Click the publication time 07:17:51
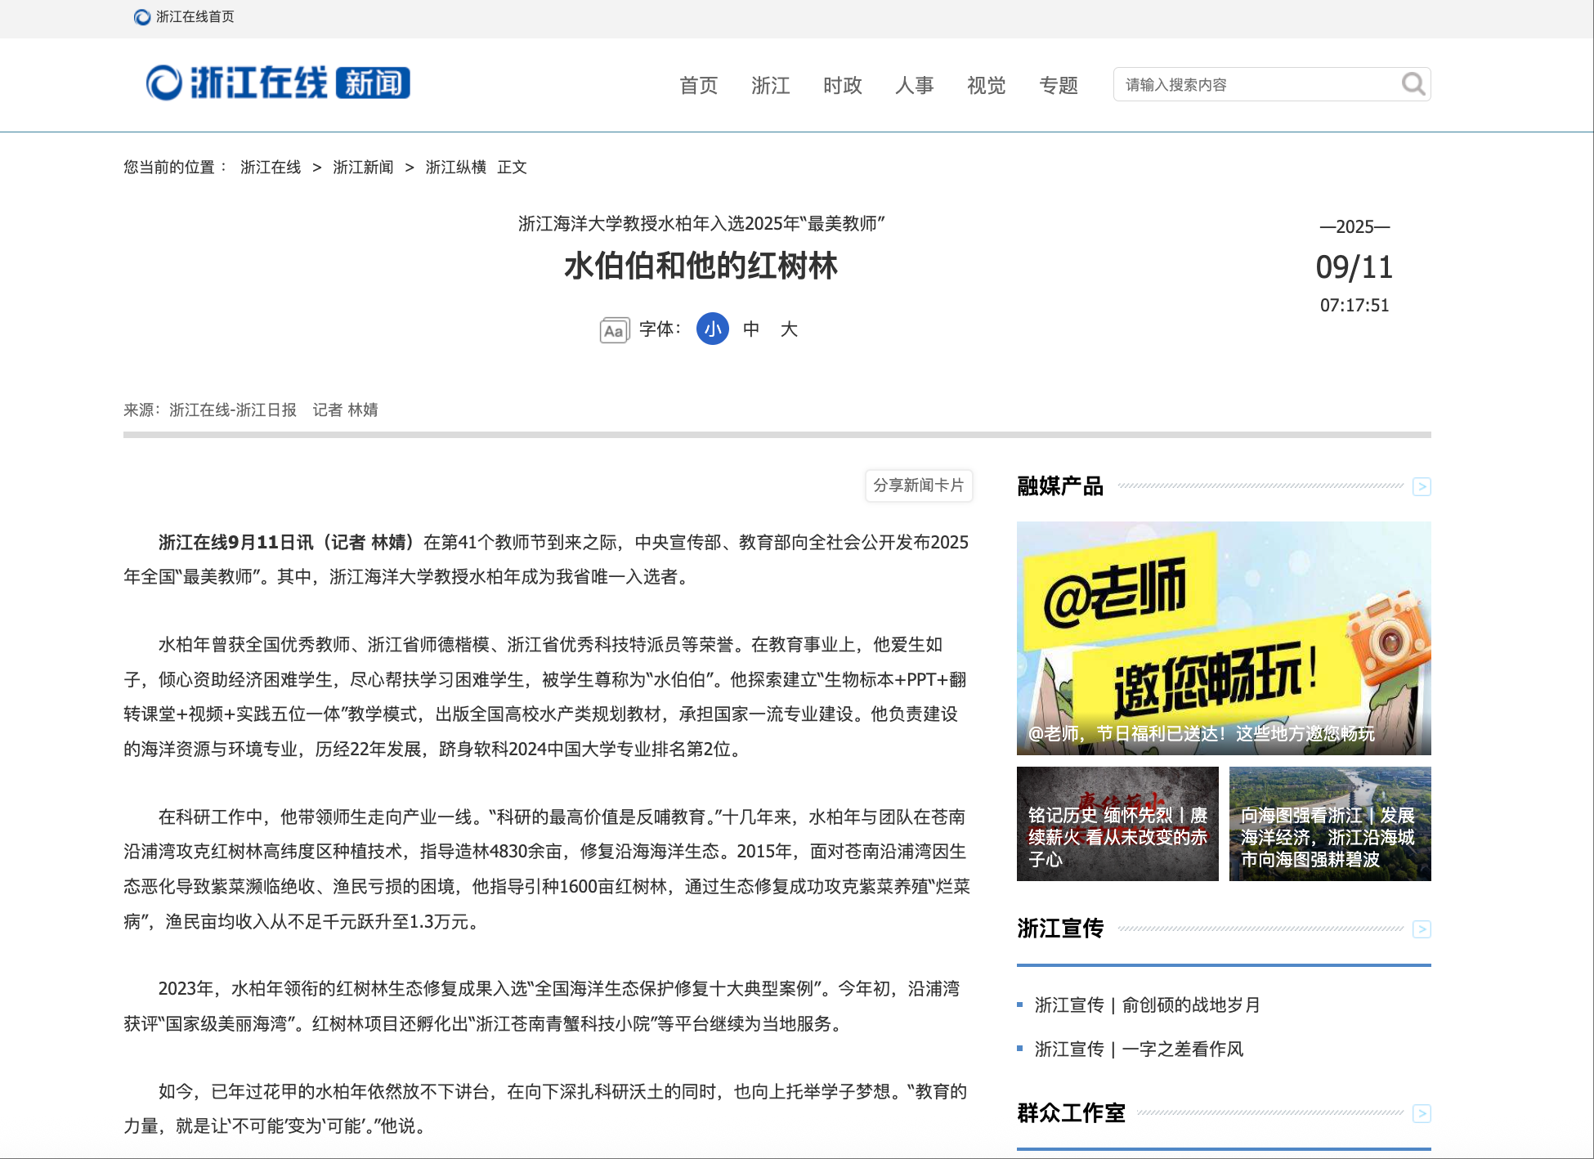This screenshot has width=1594, height=1159. coord(1354,306)
